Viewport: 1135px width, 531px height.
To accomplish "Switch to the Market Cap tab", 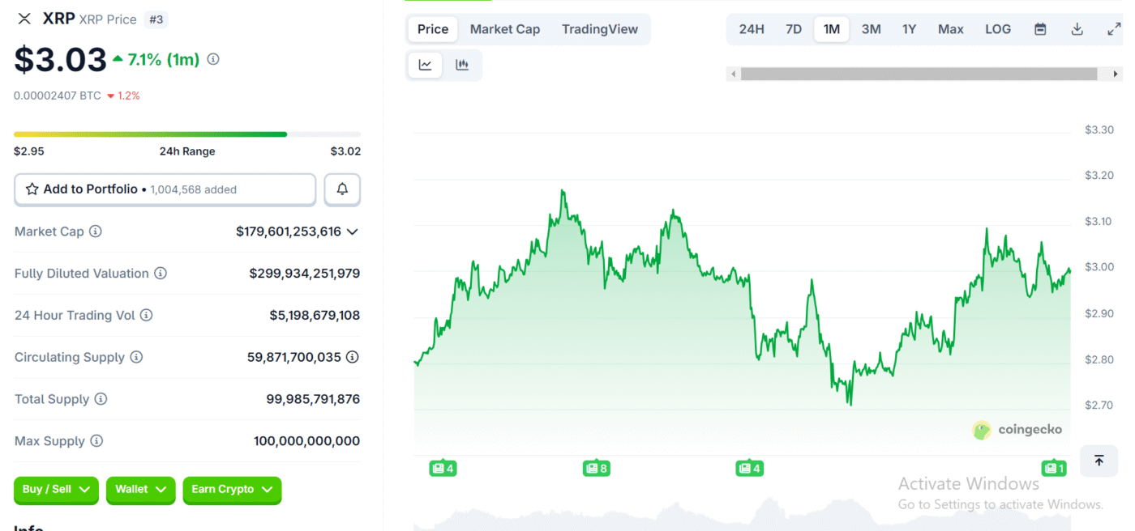I will pyautogui.click(x=504, y=29).
